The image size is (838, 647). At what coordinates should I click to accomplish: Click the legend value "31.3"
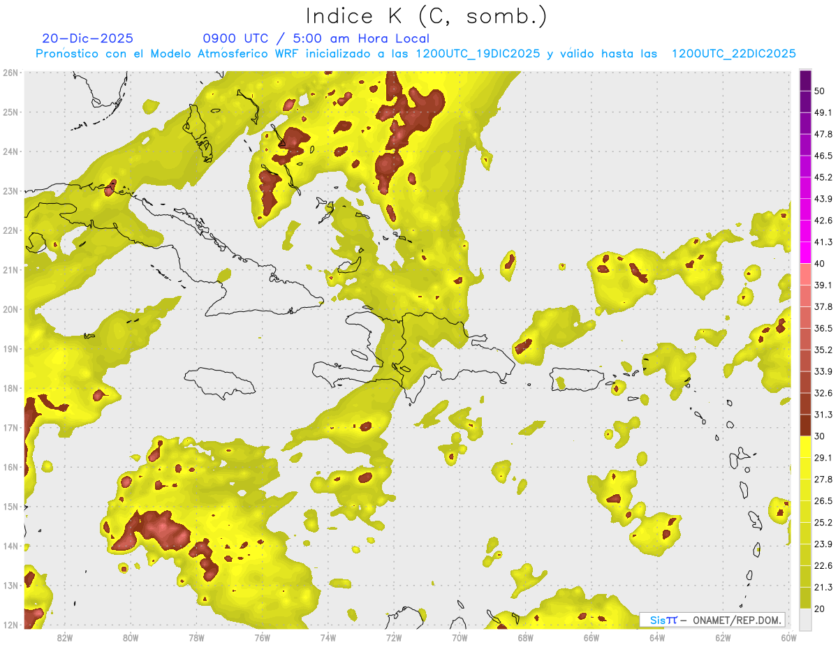(x=823, y=415)
